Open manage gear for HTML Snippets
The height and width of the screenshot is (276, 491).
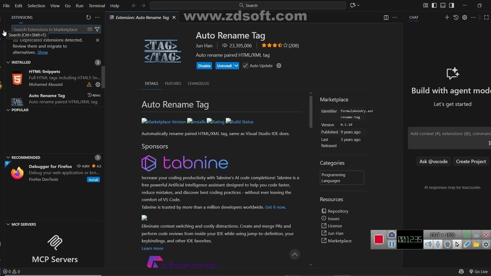[98, 84]
